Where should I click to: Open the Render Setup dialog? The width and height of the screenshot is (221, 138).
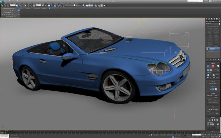99,5
